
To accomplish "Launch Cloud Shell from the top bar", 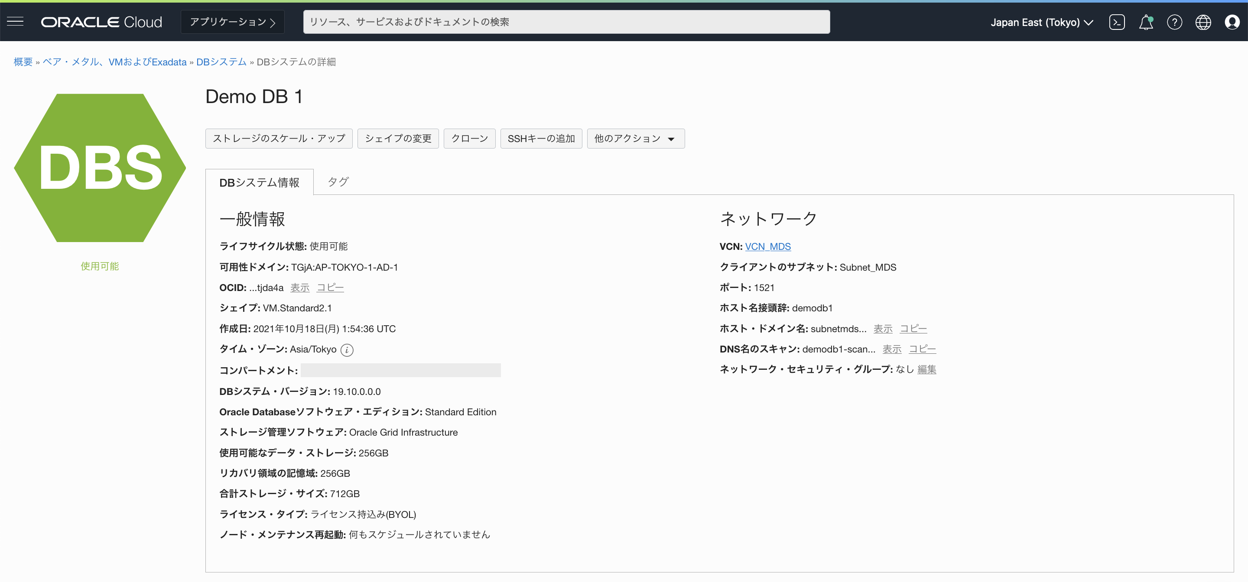I will click(x=1117, y=22).
